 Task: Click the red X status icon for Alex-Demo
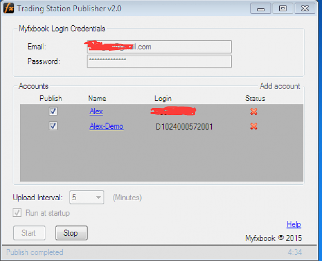tap(253, 126)
